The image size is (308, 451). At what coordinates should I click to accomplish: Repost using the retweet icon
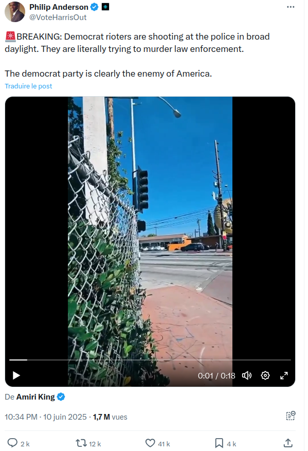[x=81, y=443]
